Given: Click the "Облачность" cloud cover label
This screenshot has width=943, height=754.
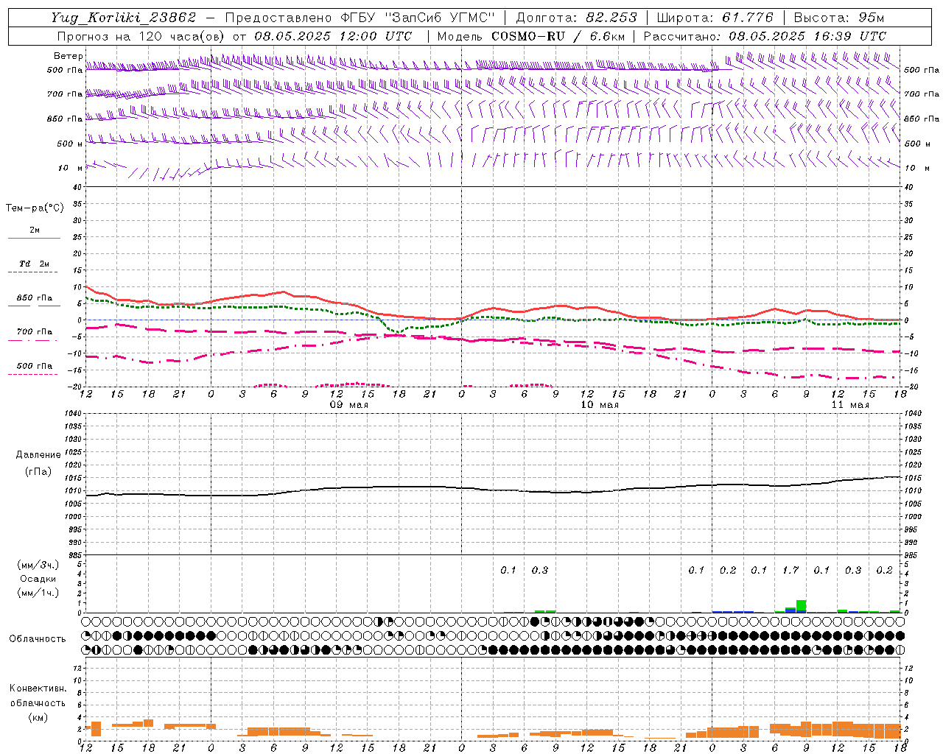Looking at the screenshot, I should [38, 638].
